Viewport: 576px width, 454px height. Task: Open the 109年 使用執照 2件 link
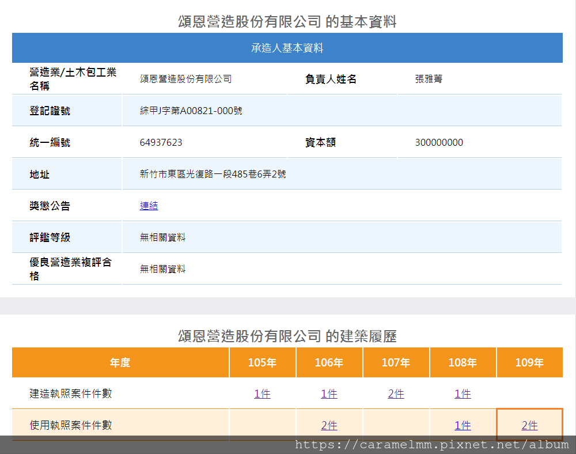tap(530, 425)
